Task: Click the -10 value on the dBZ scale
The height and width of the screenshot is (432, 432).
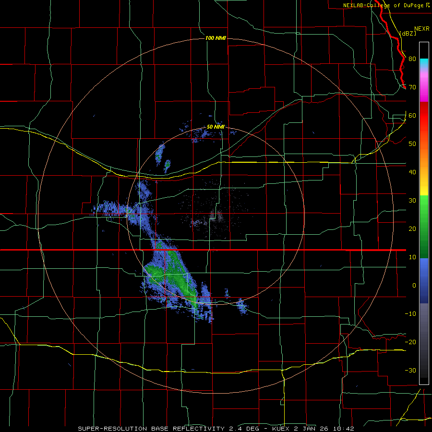Action: point(410,314)
